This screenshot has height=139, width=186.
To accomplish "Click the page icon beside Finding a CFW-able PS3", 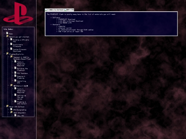I will point(11,39).
